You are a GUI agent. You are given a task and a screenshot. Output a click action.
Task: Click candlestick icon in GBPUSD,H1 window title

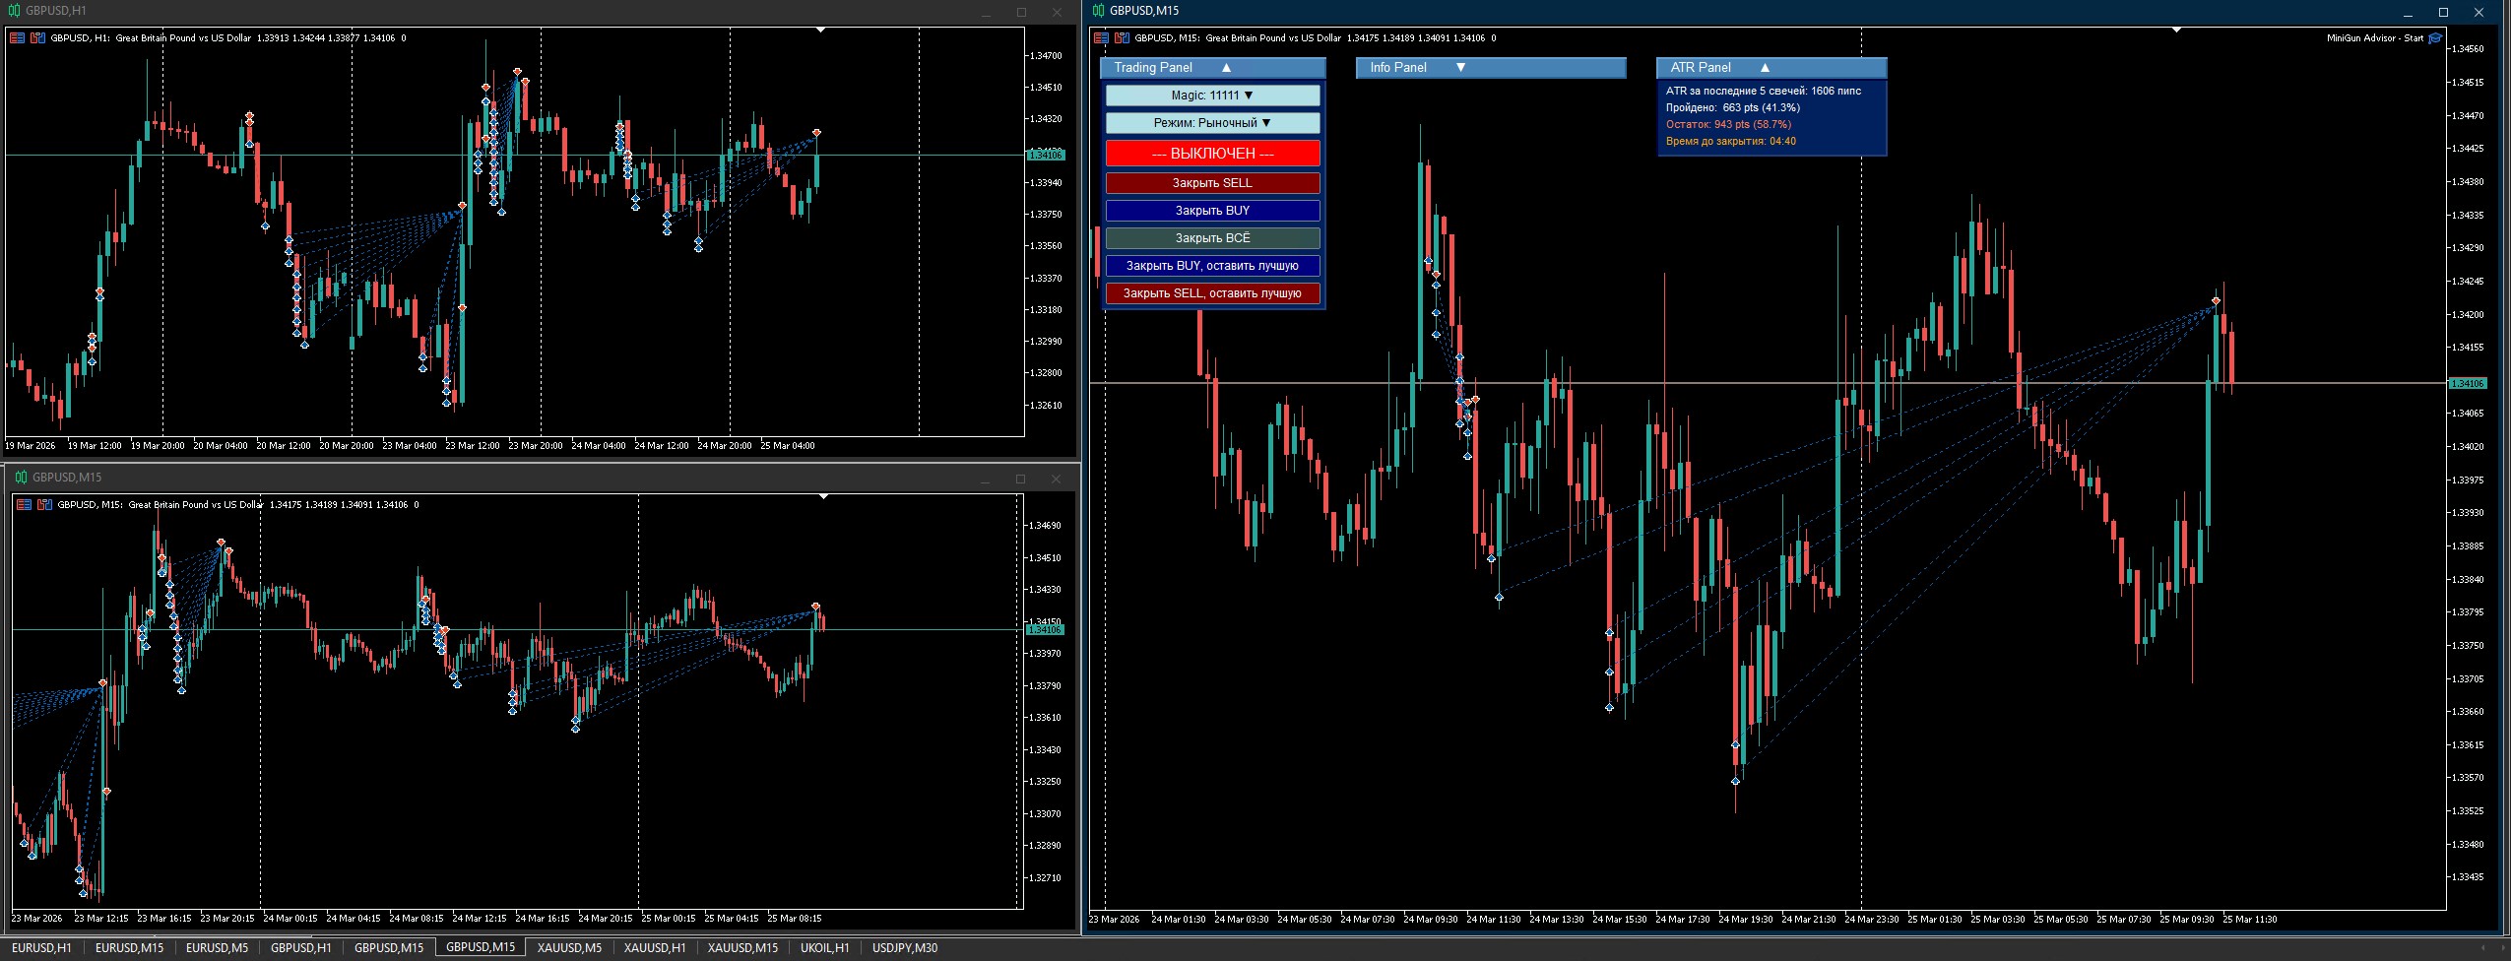tap(14, 11)
